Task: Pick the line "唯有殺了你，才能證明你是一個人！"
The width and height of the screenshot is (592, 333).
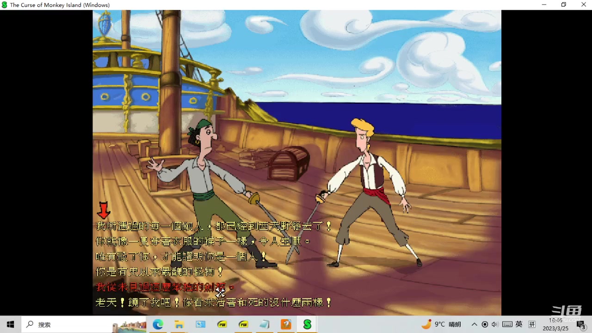Action: pyautogui.click(x=181, y=257)
